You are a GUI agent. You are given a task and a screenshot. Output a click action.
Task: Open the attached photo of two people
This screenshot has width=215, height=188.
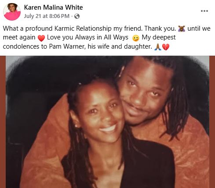[x=107, y=122]
